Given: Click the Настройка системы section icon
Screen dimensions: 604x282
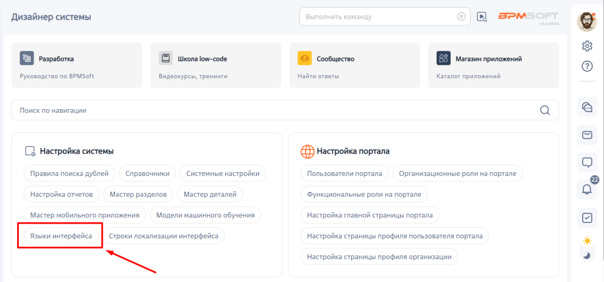Looking at the screenshot, I should tap(31, 152).
